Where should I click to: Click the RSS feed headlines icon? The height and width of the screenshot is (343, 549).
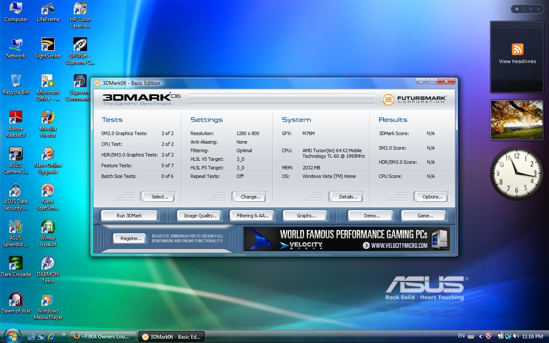[518, 49]
